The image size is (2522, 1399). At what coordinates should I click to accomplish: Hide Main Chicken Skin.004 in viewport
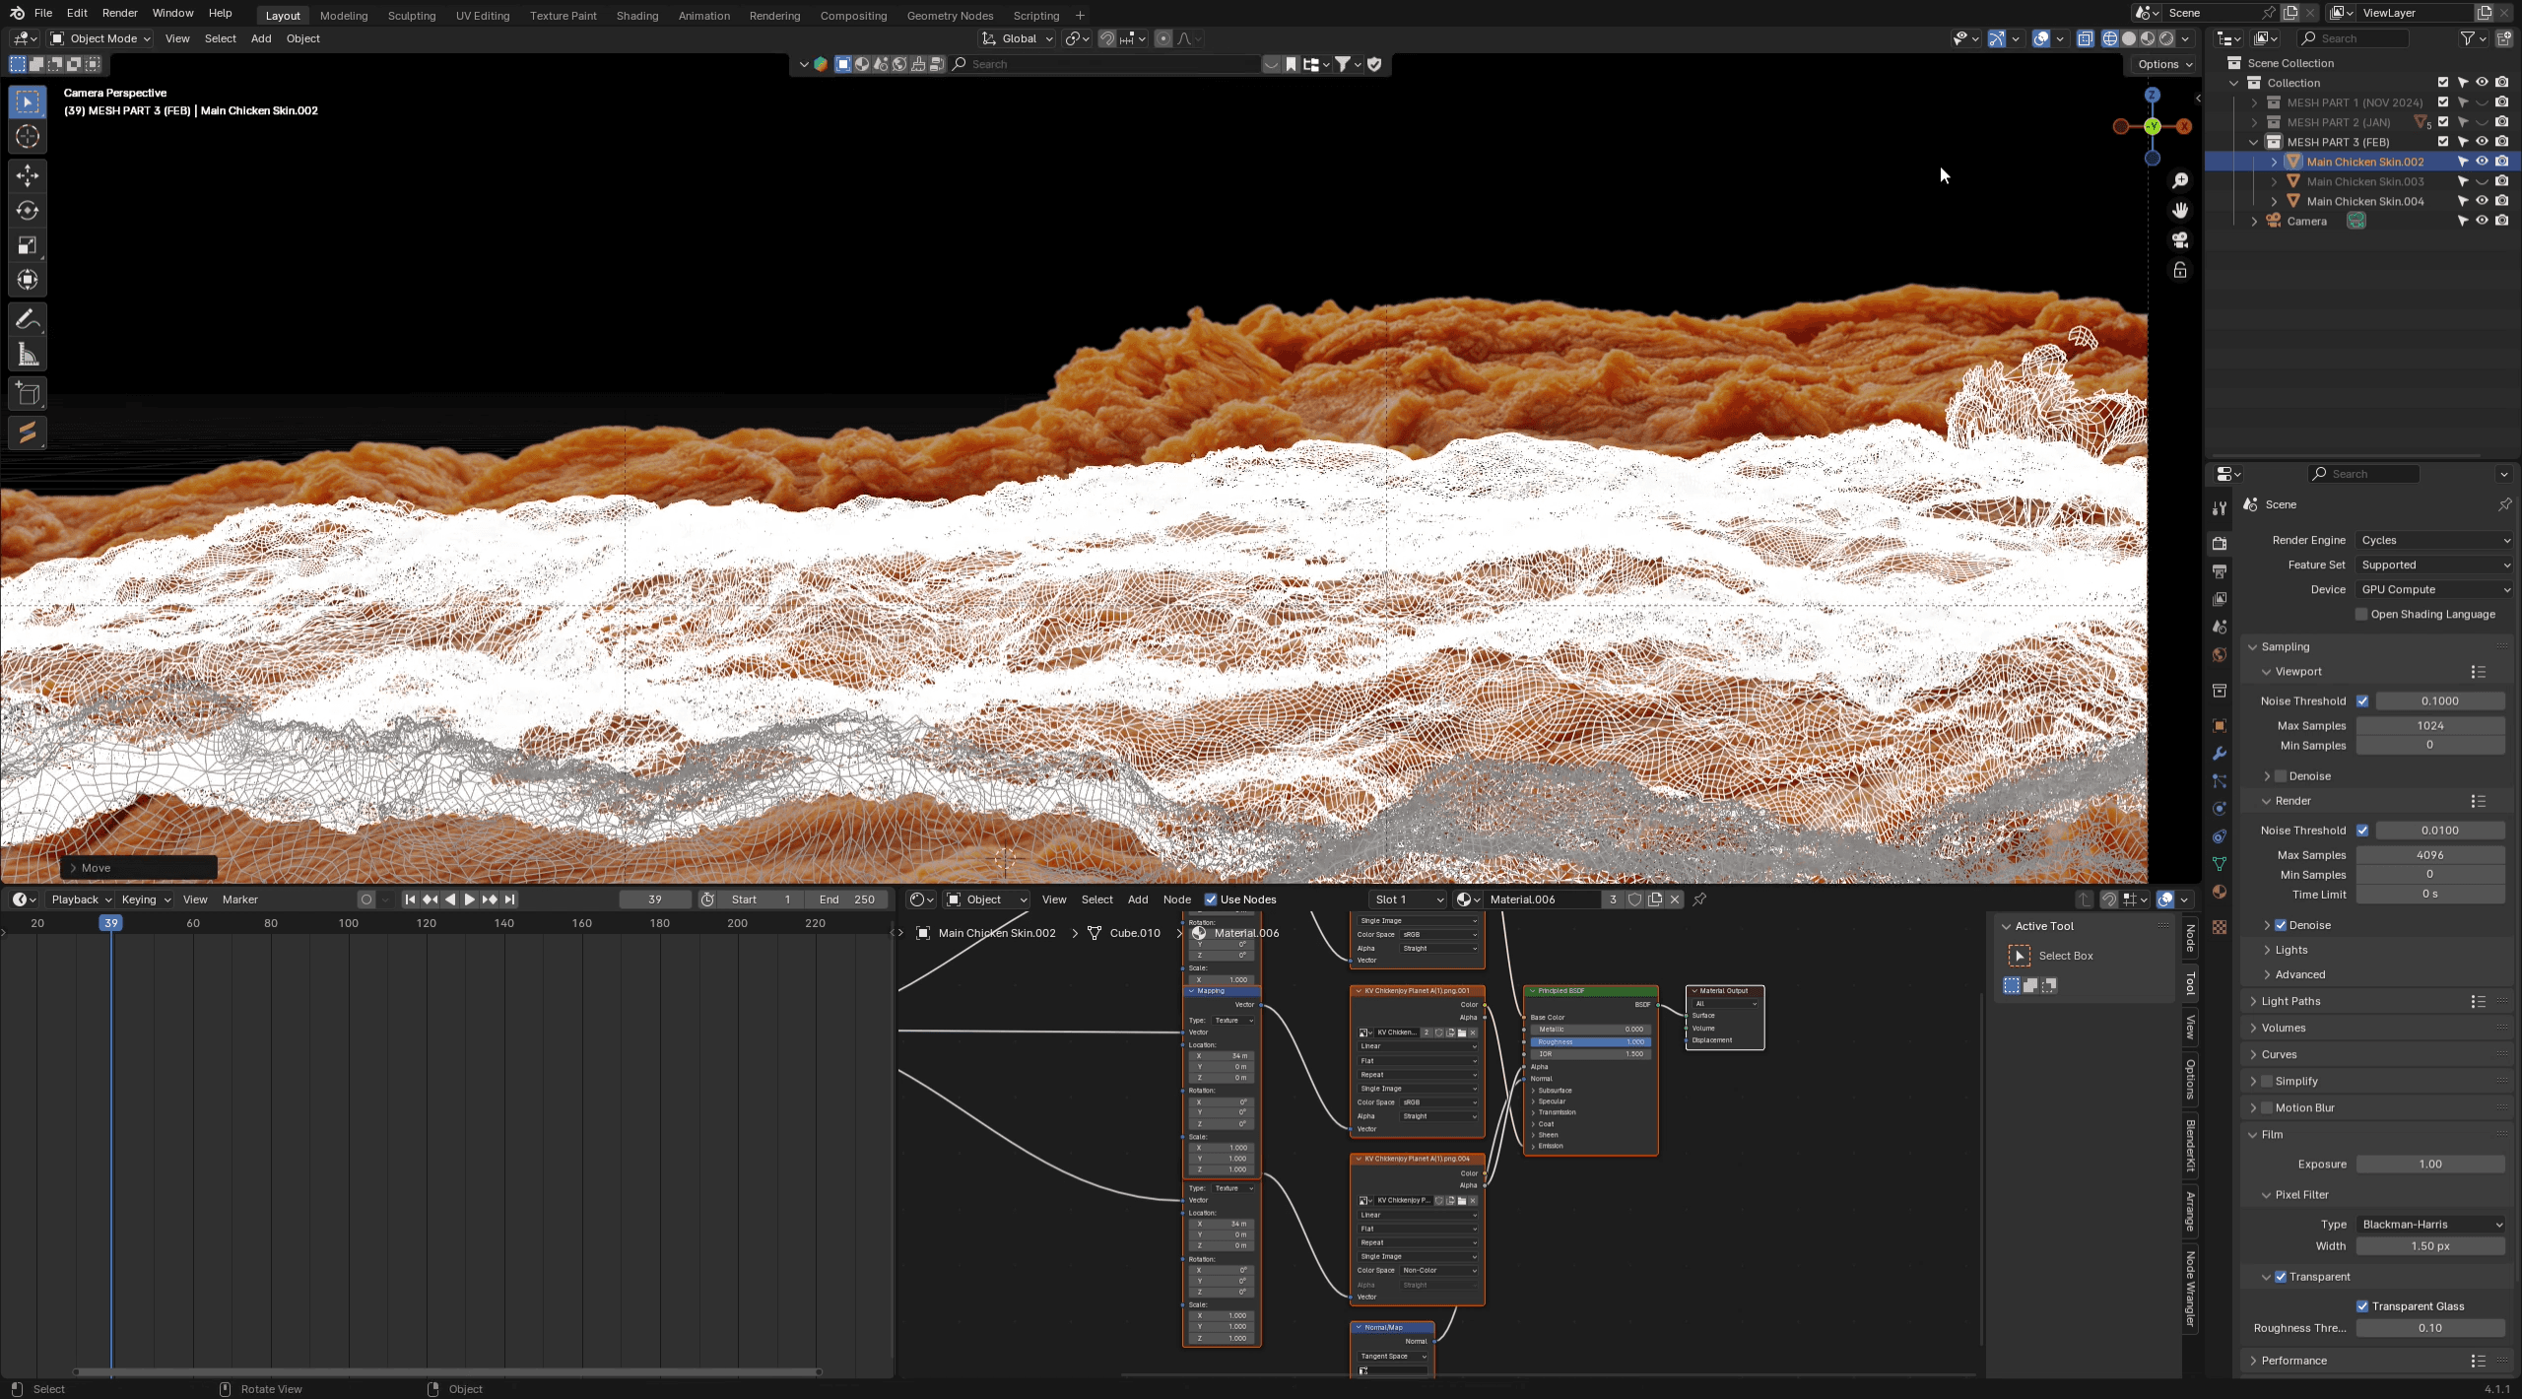coord(2482,201)
